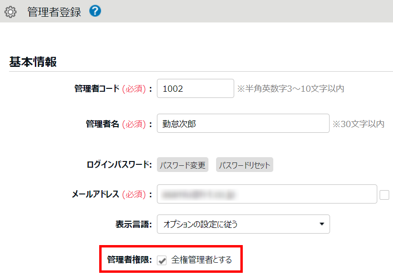Click into the メールアドレス input field
Screen dimensions: 393x279
tap(267, 194)
